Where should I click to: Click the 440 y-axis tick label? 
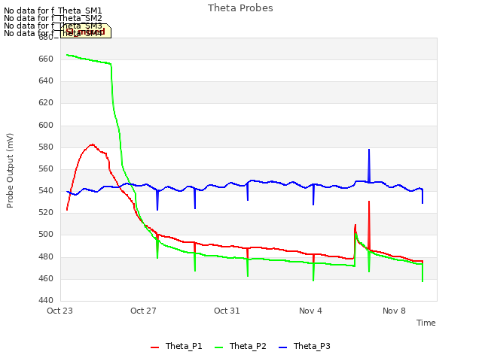46,300
